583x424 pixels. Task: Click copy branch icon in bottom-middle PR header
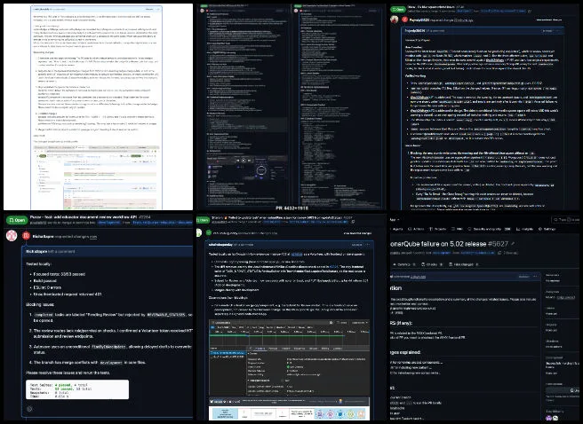pos(353,222)
